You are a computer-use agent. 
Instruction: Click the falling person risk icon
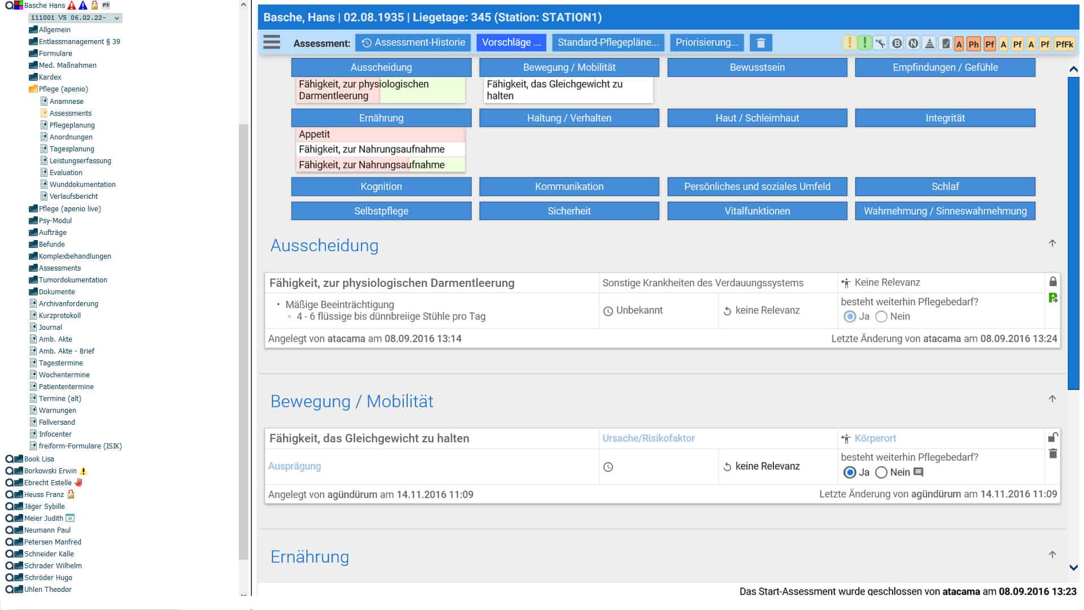coord(880,43)
